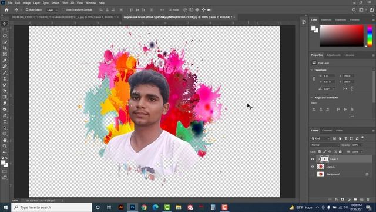Screen dimensions: 376x212
Task: Lock image pixels brush icon
Action: point(325,152)
